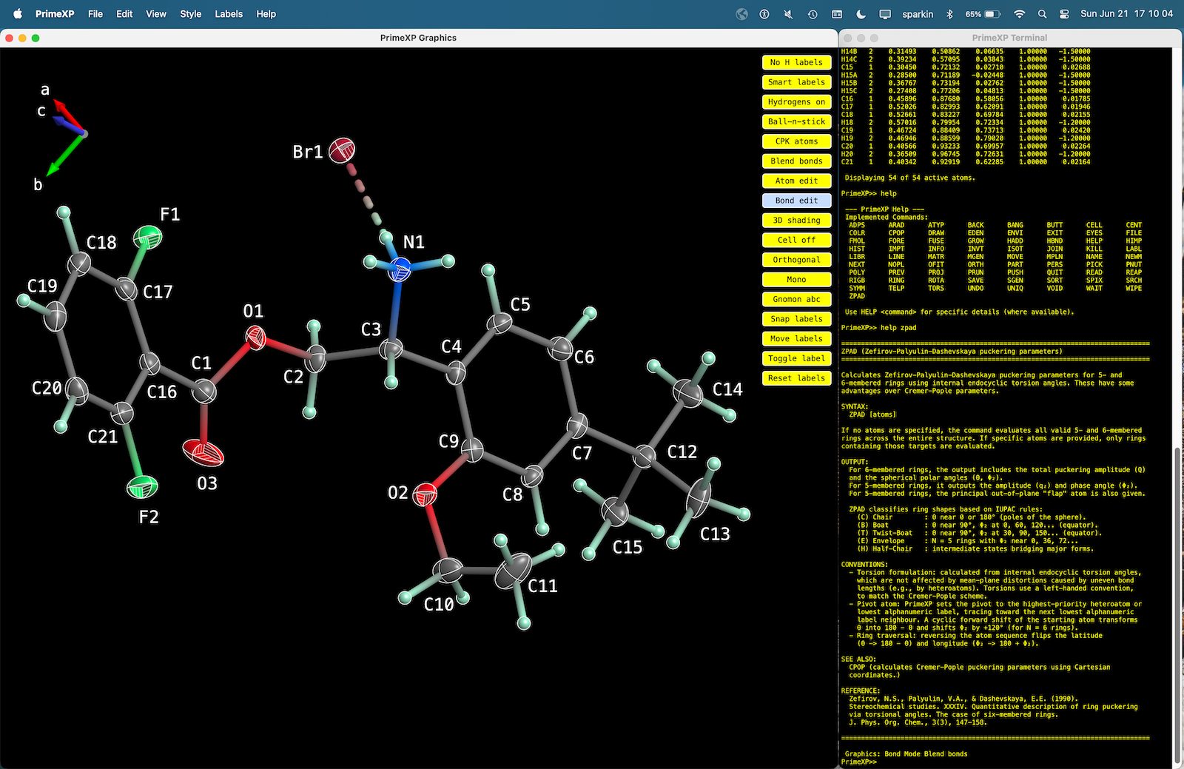Open Spotlight search icon

(x=1042, y=14)
